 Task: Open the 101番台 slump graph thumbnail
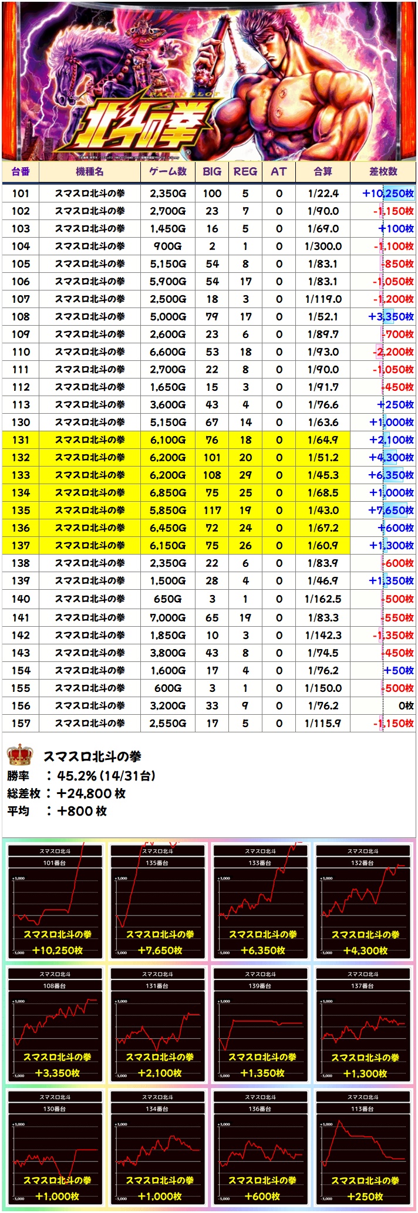(x=55, y=901)
